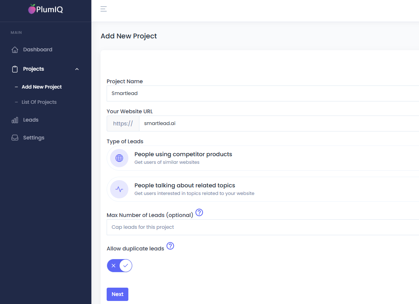Click the Project Name input field
This screenshot has height=304, width=419.
(x=263, y=93)
